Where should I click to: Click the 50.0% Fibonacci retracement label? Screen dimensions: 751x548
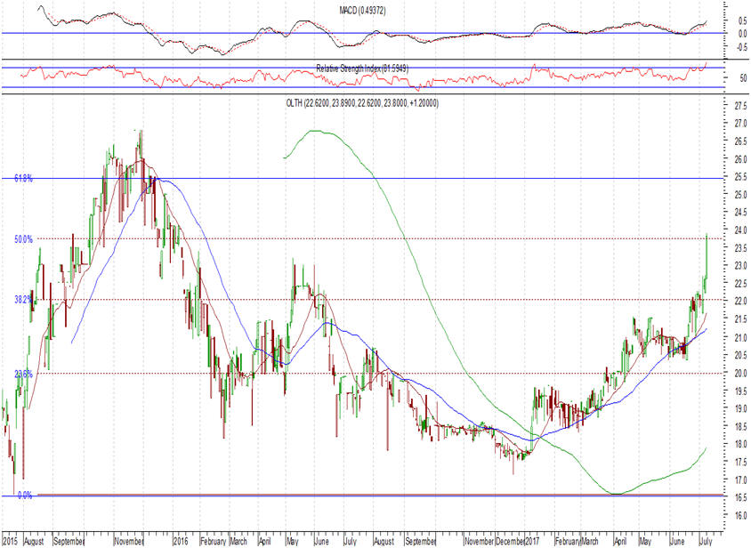pos(23,239)
